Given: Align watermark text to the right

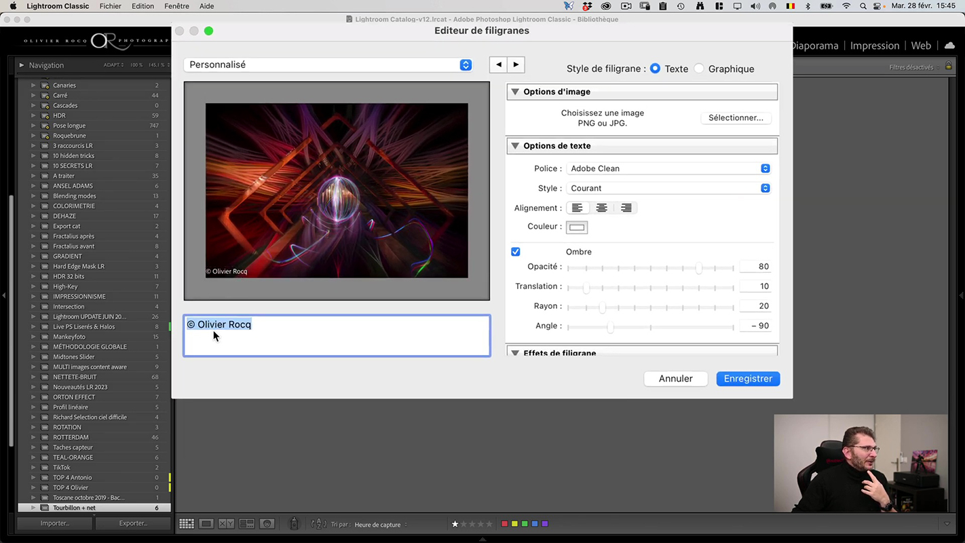Looking at the screenshot, I should tap(626, 208).
